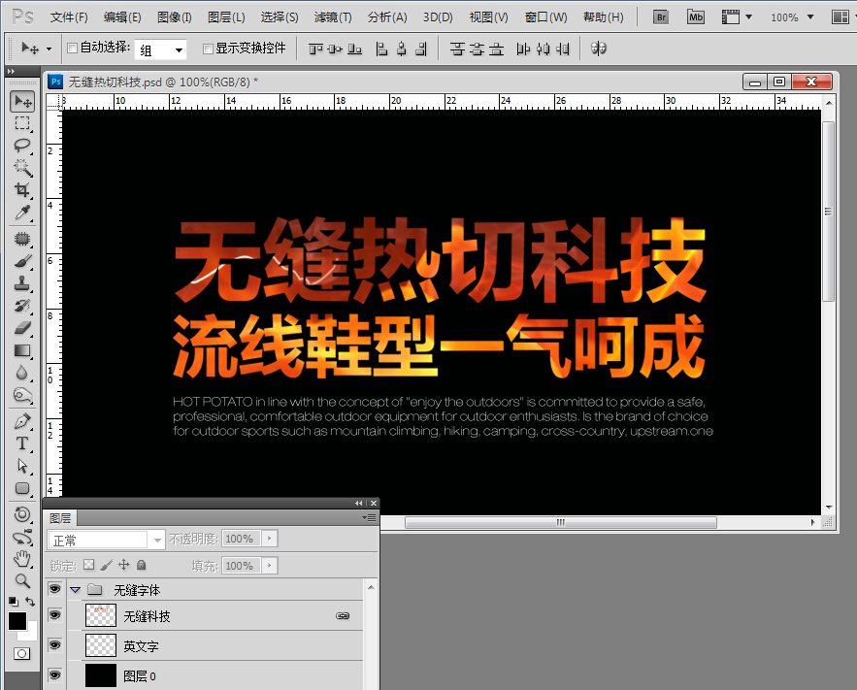Open the 滤镜(T) menu
Viewport: 857px width, 690px height.
click(333, 17)
